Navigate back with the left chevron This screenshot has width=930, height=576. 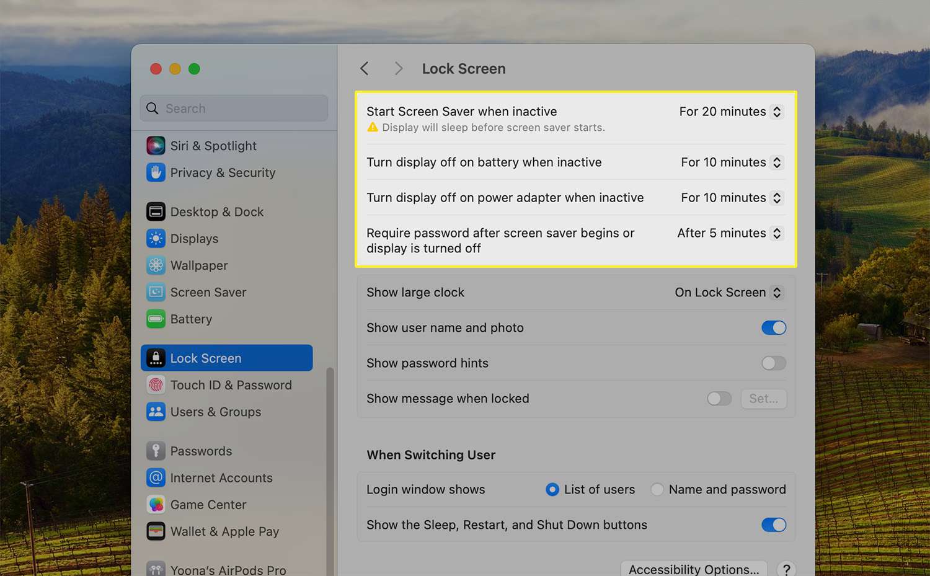tap(365, 69)
